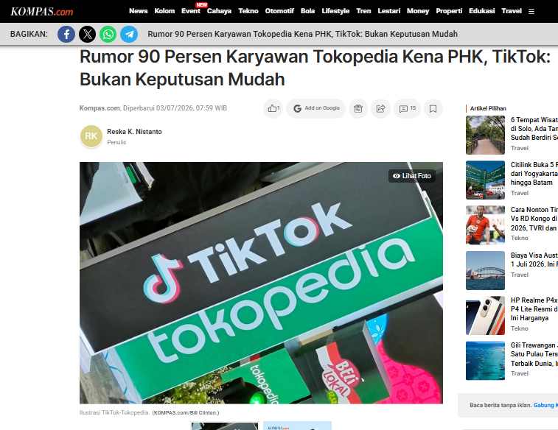This screenshot has width=558, height=430.
Task: Open the Tekno menu
Action: click(x=248, y=11)
